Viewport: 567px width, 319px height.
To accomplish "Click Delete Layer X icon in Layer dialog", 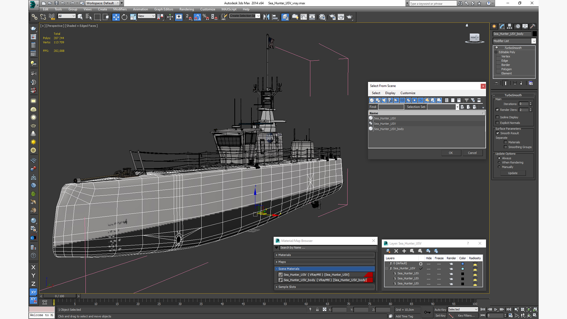I will (x=396, y=251).
